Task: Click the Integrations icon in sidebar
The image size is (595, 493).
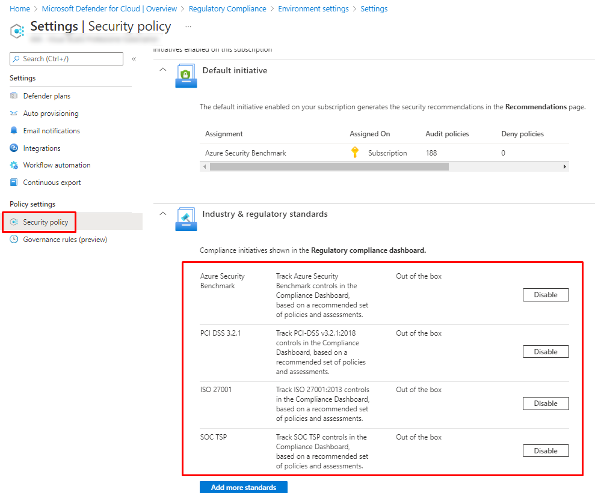Action: [x=14, y=148]
